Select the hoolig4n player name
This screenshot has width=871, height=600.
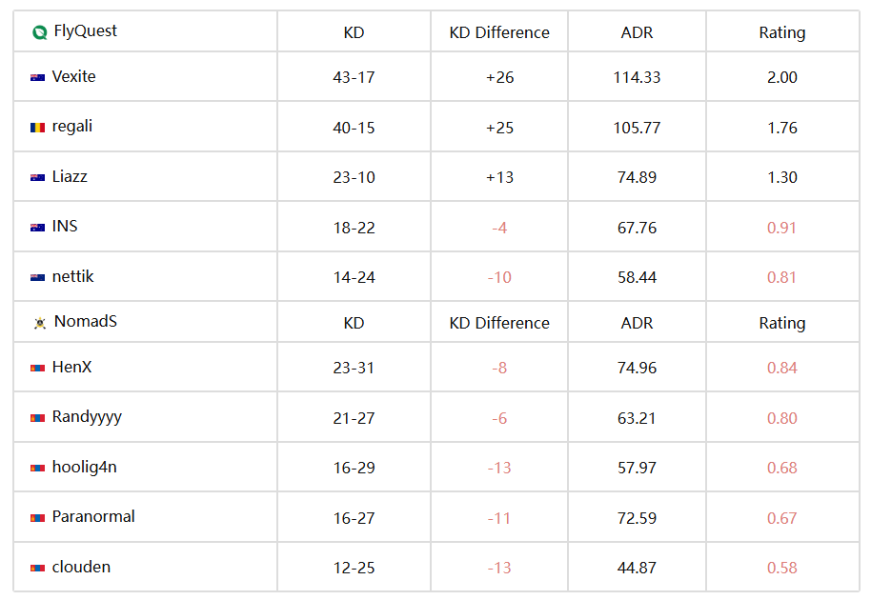point(85,467)
